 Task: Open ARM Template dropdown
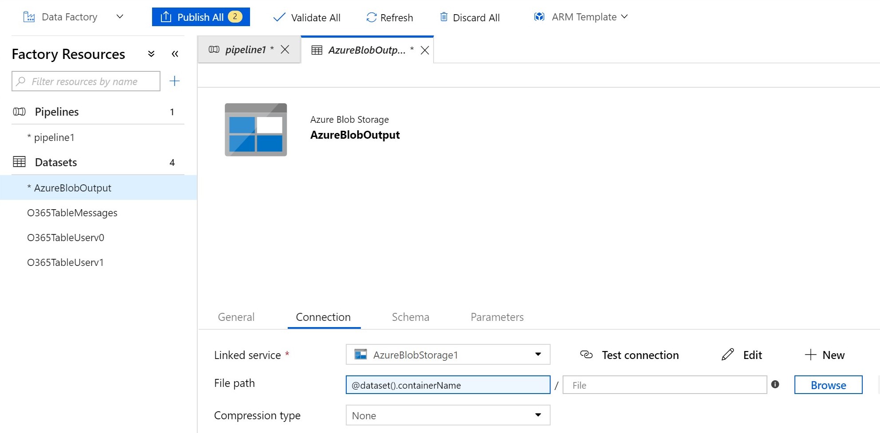pyautogui.click(x=581, y=17)
